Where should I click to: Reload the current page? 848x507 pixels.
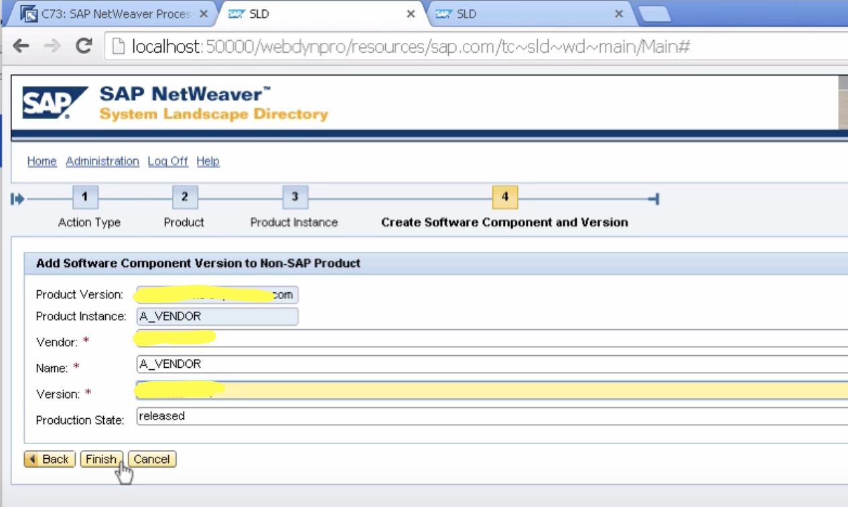[84, 46]
